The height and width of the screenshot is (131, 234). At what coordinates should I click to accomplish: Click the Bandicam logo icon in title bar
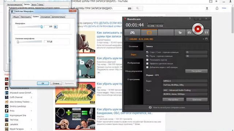pos(125,19)
